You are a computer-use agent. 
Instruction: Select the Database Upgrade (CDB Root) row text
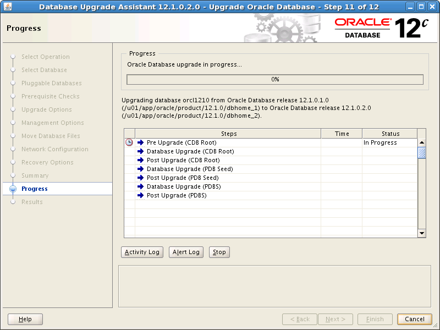point(190,151)
